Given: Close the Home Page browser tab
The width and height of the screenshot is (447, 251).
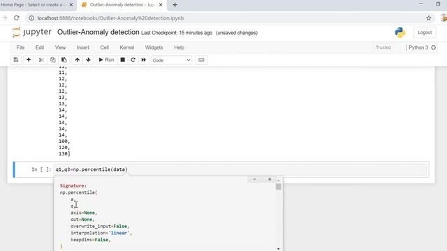Looking at the screenshot, I should tap(71, 5).
